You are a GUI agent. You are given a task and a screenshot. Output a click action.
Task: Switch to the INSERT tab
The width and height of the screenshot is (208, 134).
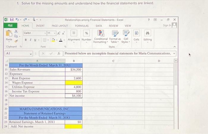(x=40, y=26)
